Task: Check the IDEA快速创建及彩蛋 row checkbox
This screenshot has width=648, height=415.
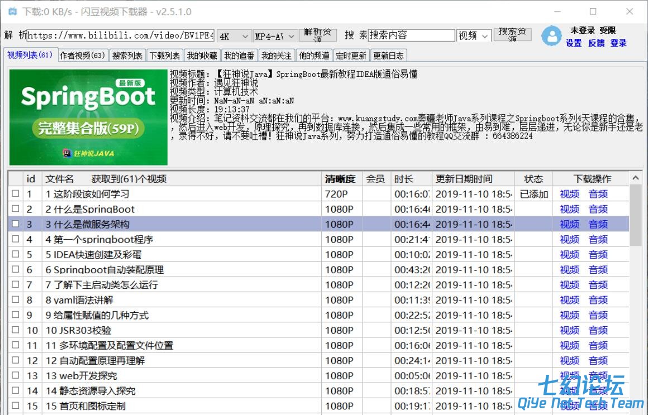Action: click(16, 254)
